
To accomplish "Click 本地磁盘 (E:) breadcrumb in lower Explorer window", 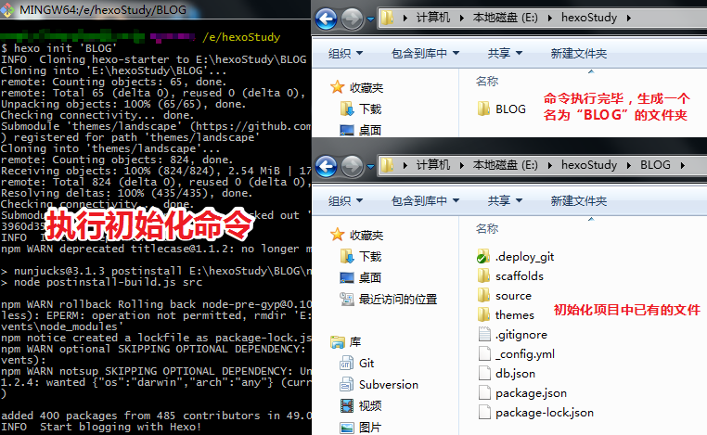I will pyautogui.click(x=505, y=165).
